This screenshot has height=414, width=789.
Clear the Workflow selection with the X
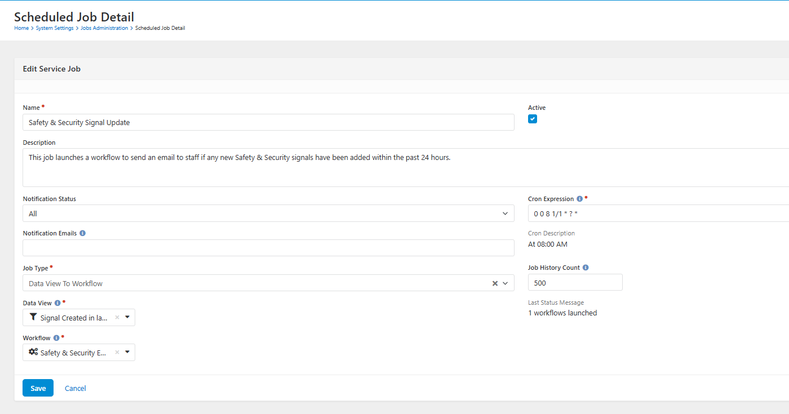pos(117,352)
